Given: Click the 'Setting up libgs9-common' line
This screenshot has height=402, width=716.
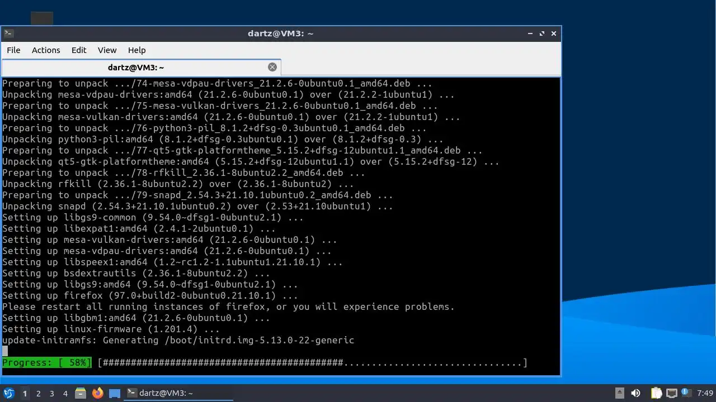Looking at the screenshot, I should point(153,217).
